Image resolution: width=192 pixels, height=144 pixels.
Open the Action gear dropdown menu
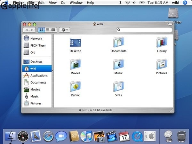coord(65,30)
